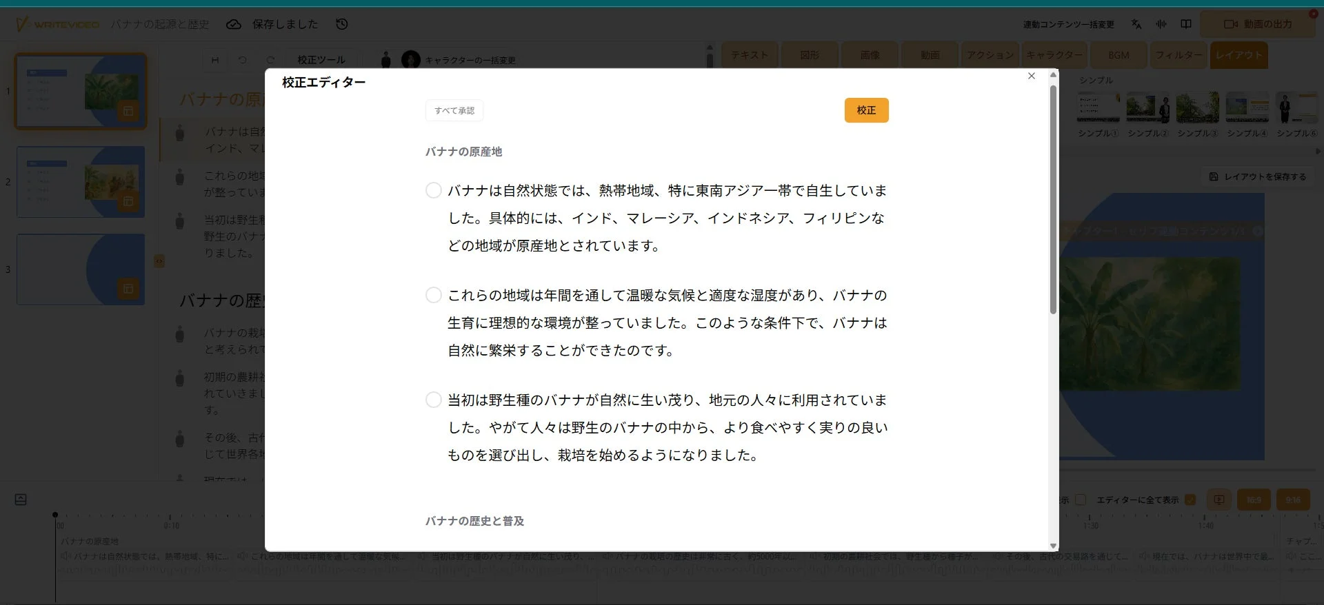Image resolution: width=1324 pixels, height=605 pixels.
Task: Select the radio for これらの地域は年間を通して paragraph
Action: point(433,295)
